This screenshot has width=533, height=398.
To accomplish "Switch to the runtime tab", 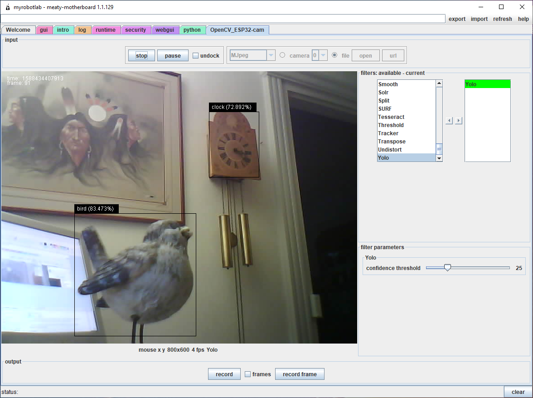I will coord(106,30).
